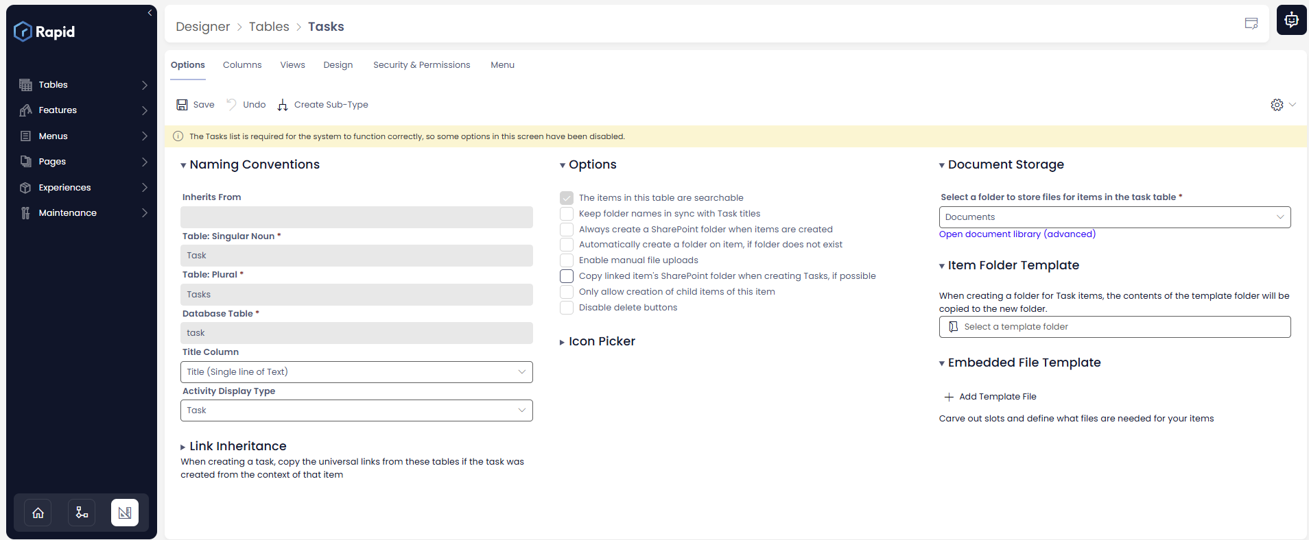This screenshot has height=540, width=1309.
Task: Click the Database Table field
Action: tap(357, 333)
